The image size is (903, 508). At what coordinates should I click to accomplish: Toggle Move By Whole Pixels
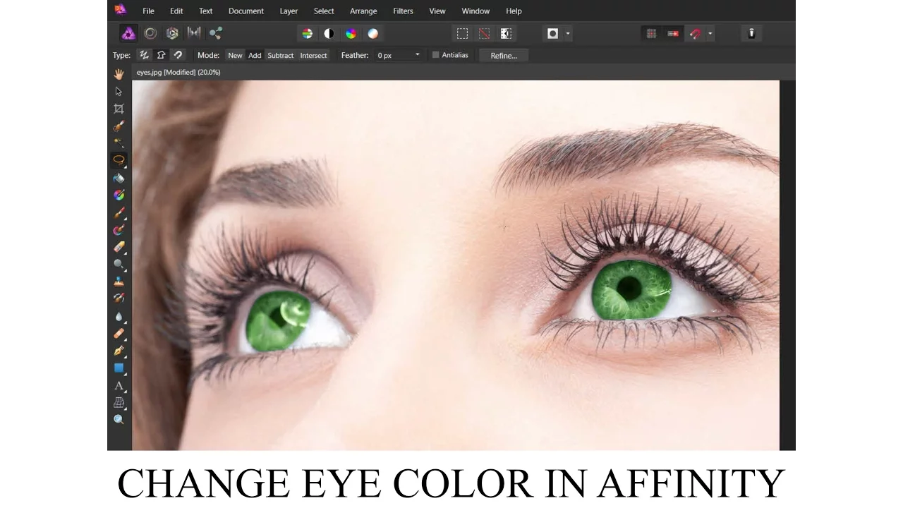click(673, 33)
